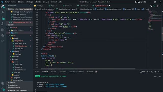Switch to the Home.vue editor tab

[x=68, y=6]
